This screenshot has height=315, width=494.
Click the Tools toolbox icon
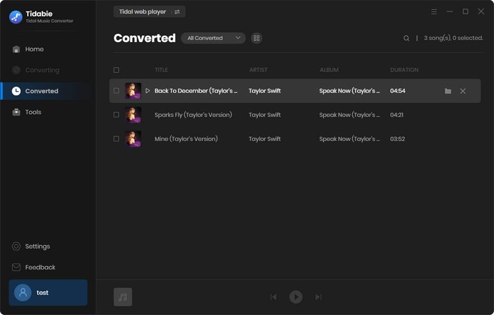pos(16,112)
